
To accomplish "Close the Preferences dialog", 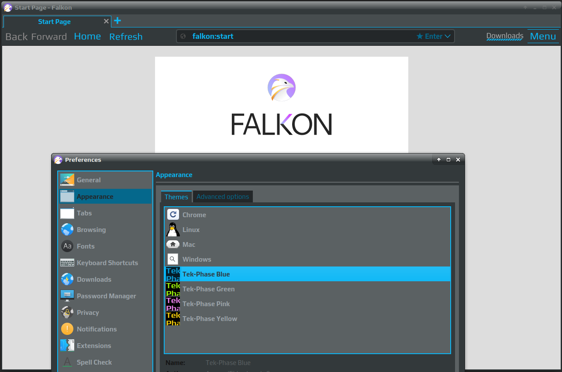I will coord(458,160).
